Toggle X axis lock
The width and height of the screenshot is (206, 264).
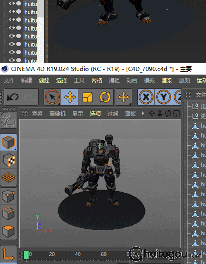click(146, 97)
